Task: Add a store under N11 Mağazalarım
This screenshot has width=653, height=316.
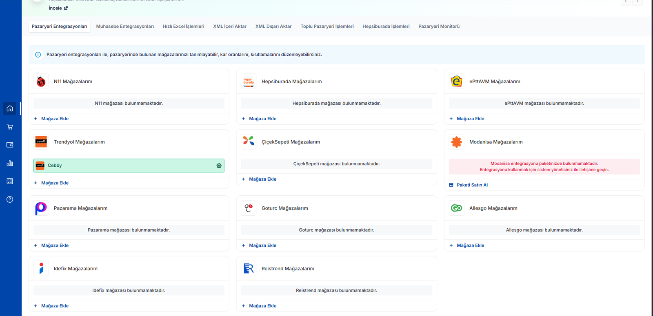Action: 55,119
